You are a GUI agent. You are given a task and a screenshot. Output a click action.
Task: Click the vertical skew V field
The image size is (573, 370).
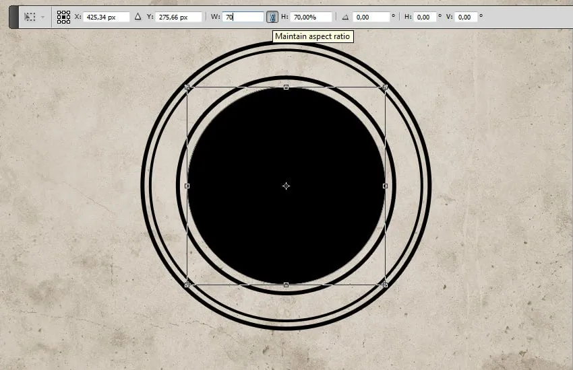(x=466, y=17)
